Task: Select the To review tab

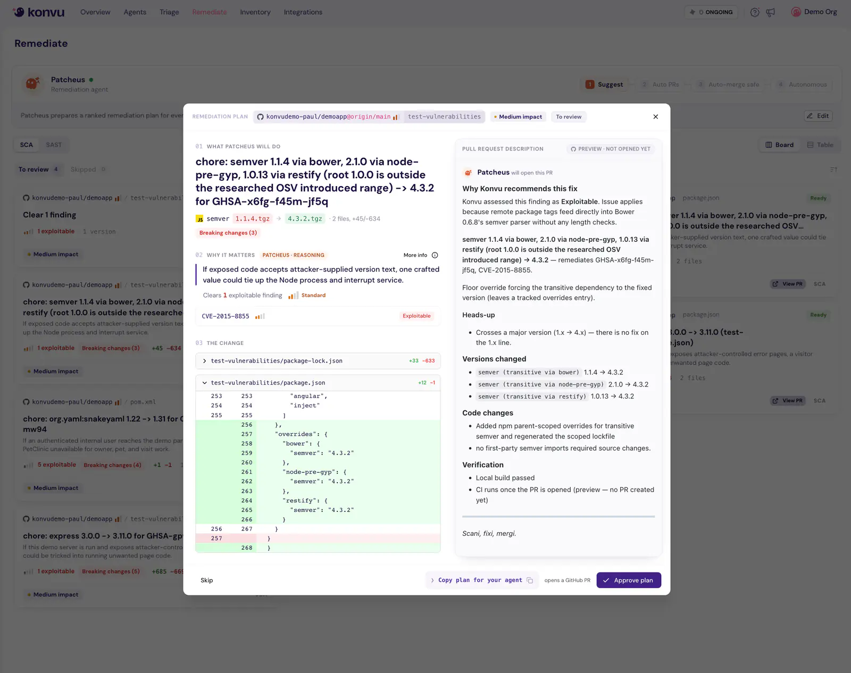Action: point(38,170)
